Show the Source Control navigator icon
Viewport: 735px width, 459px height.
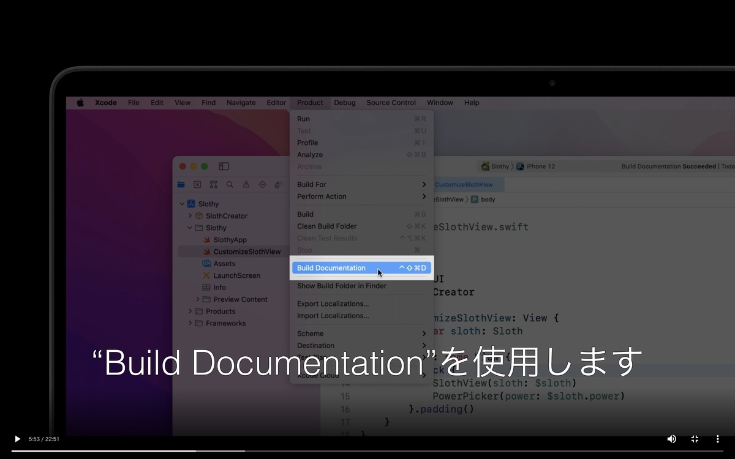pos(197,184)
